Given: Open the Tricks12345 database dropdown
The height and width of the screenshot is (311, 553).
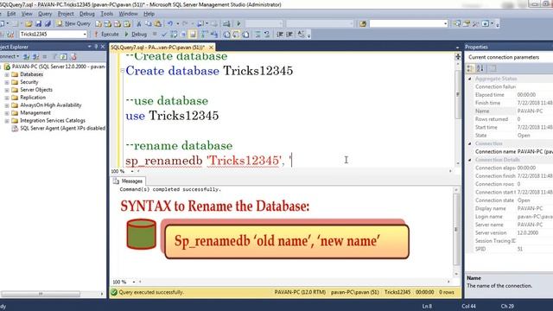Looking at the screenshot, I should [85, 35].
